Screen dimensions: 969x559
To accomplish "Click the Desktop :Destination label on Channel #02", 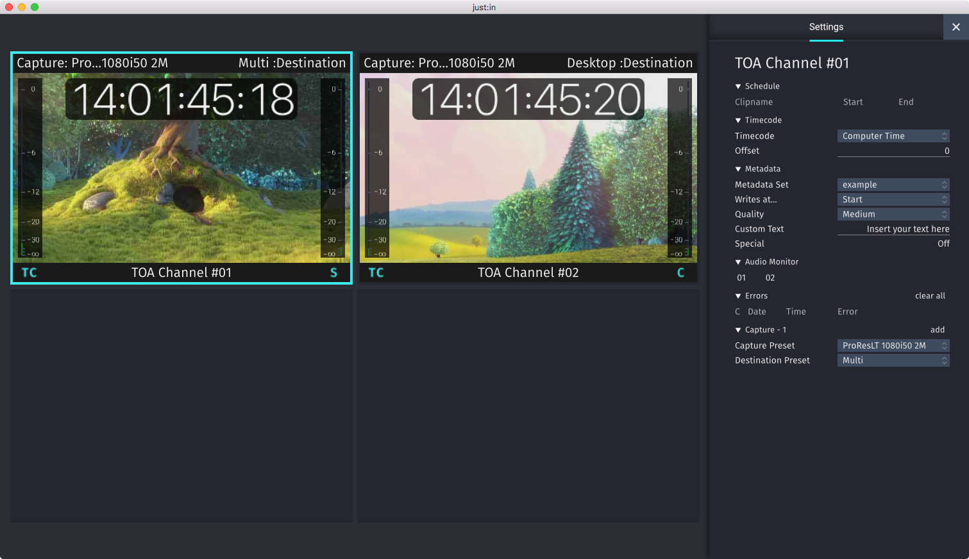I will point(630,63).
